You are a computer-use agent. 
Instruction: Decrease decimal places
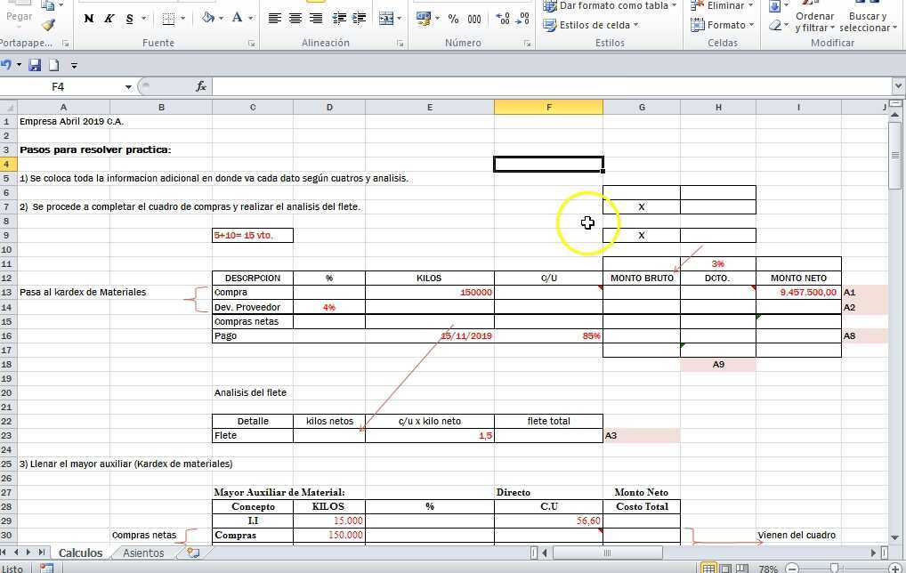click(x=523, y=19)
